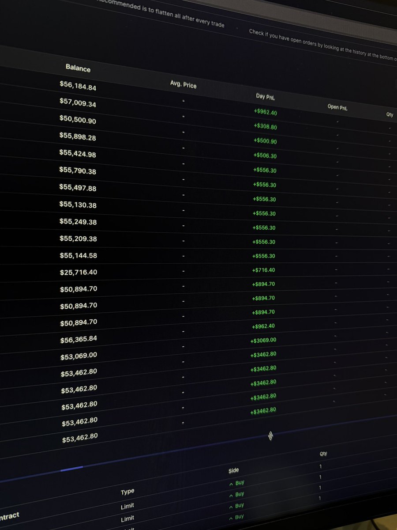Select the account with balance $55,790.38
Screen dimensions: 397x530
pyautogui.click(x=78, y=170)
